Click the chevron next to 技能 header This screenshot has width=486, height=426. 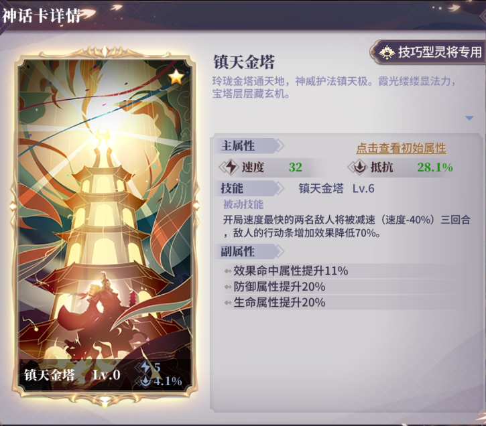click(280, 188)
